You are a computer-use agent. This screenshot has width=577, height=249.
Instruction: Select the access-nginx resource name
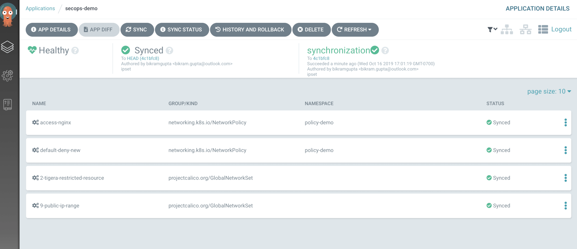(56, 123)
